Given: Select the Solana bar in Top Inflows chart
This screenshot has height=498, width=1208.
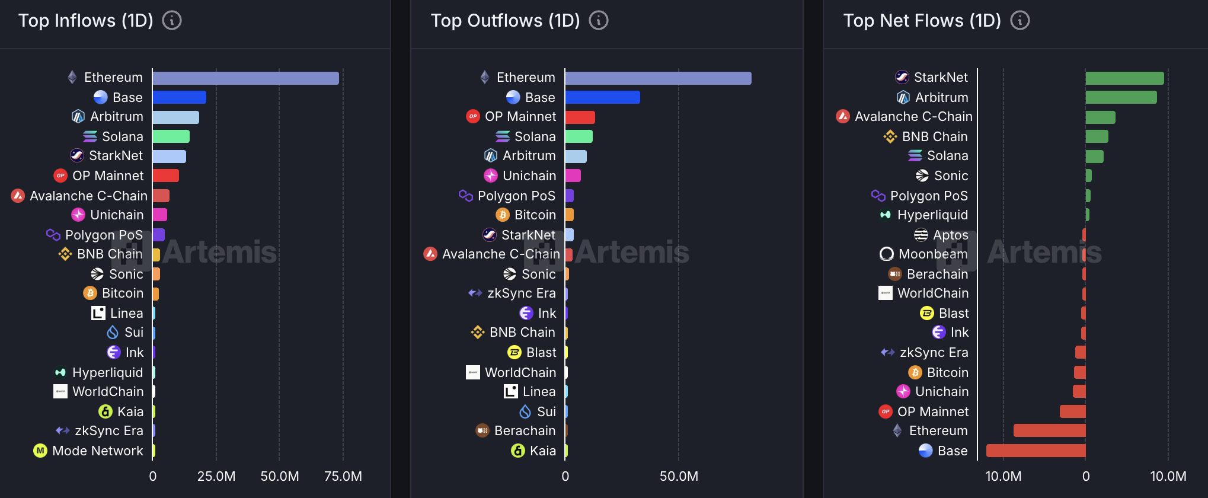Looking at the screenshot, I should click(x=171, y=136).
